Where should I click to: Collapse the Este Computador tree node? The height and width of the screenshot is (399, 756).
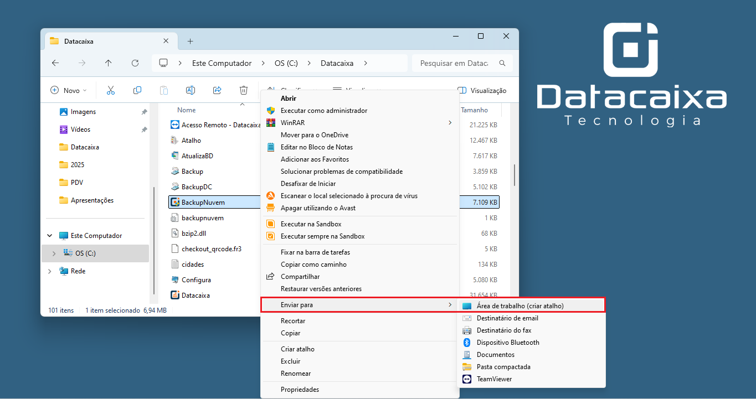pos(50,236)
